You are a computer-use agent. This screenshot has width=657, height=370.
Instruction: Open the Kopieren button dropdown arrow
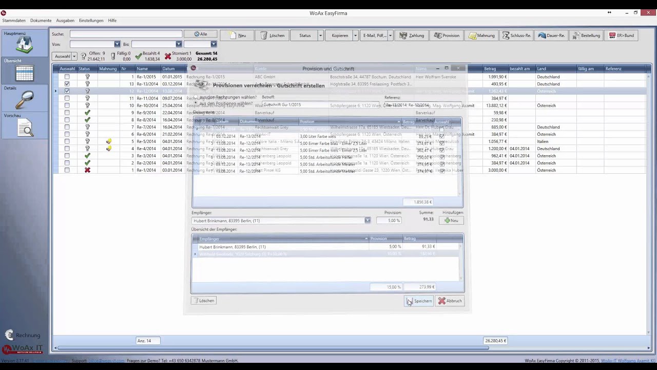[x=355, y=35]
